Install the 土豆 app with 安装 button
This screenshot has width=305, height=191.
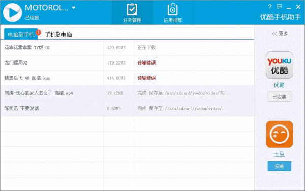click(x=279, y=166)
